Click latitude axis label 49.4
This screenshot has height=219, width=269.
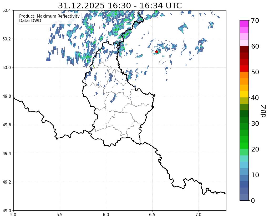coord(7,153)
